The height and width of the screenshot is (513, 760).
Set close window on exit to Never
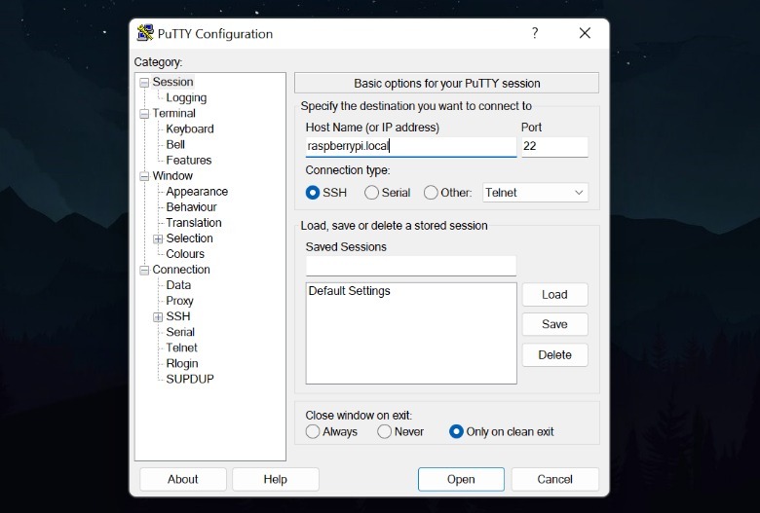coord(385,431)
